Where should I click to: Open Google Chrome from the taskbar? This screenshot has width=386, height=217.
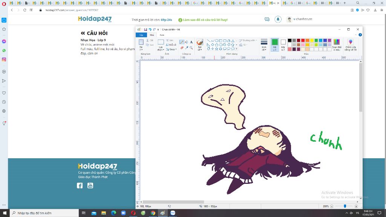(153, 213)
